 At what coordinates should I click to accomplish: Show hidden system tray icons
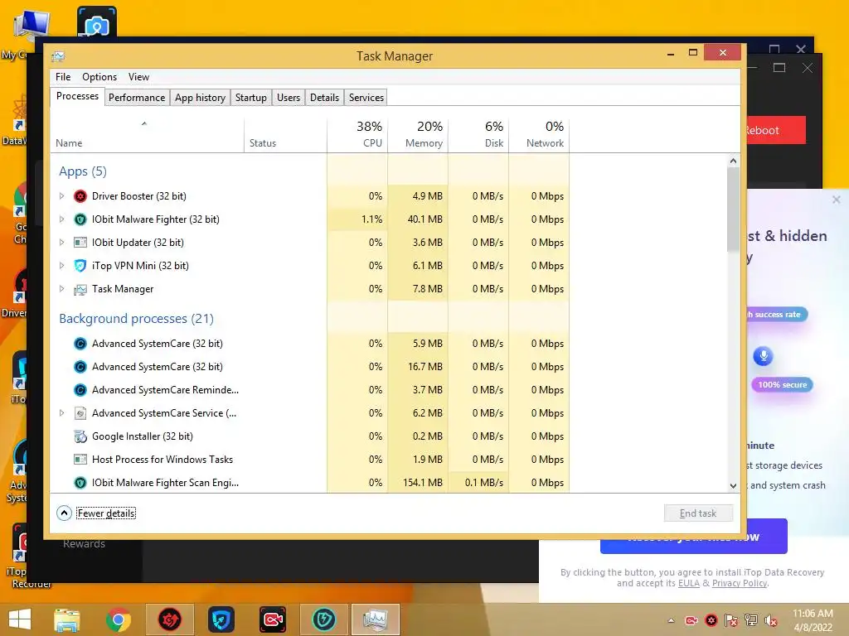[672, 620]
